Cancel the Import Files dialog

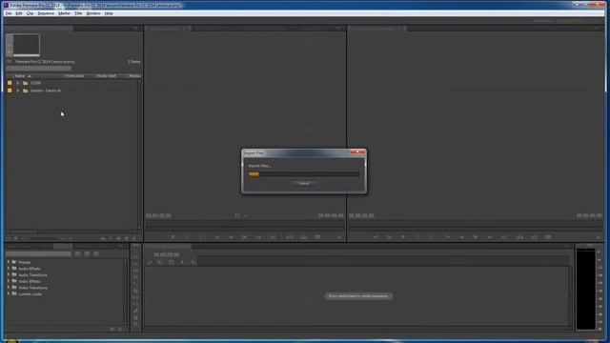304,183
